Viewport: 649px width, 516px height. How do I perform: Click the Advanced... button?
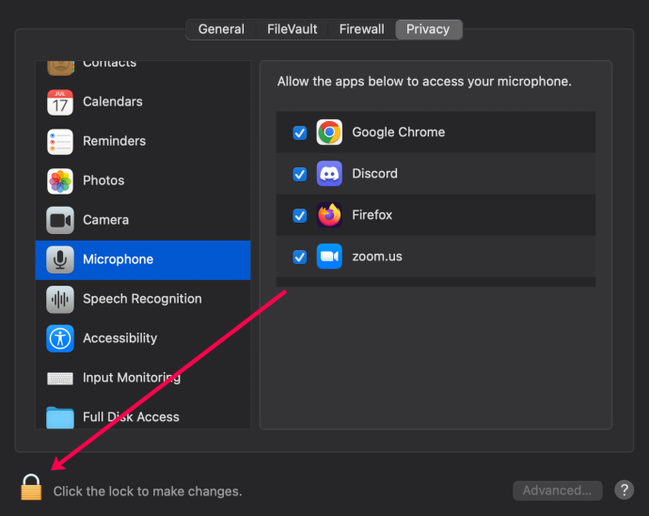tap(557, 491)
